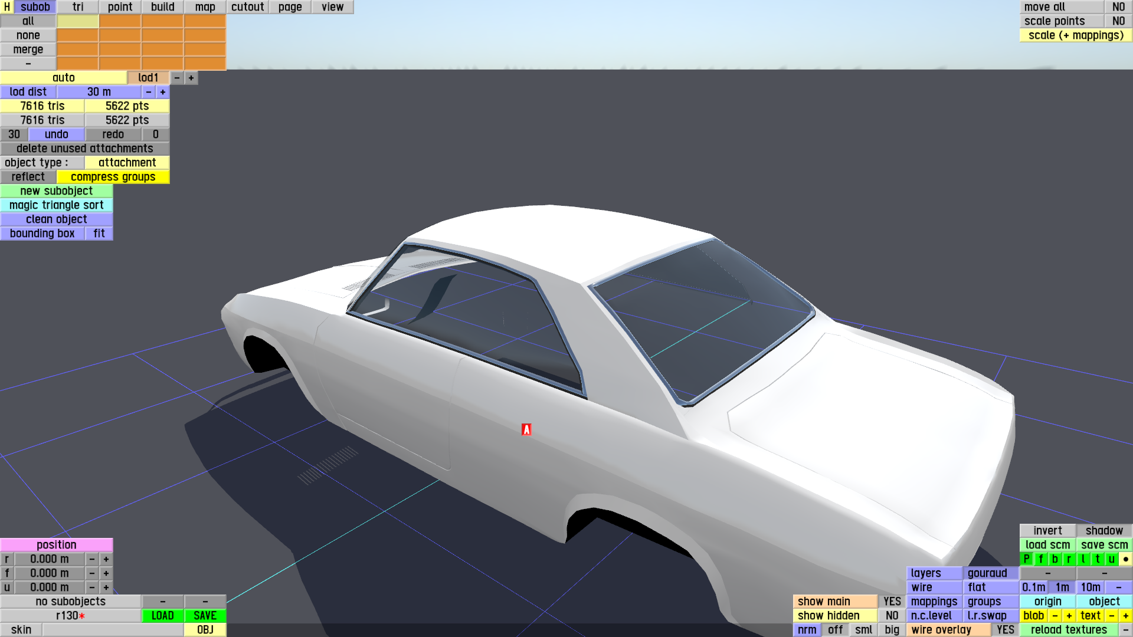This screenshot has height=637, width=1133.
Task: Click the skin name input field
Action: [x=113, y=630]
